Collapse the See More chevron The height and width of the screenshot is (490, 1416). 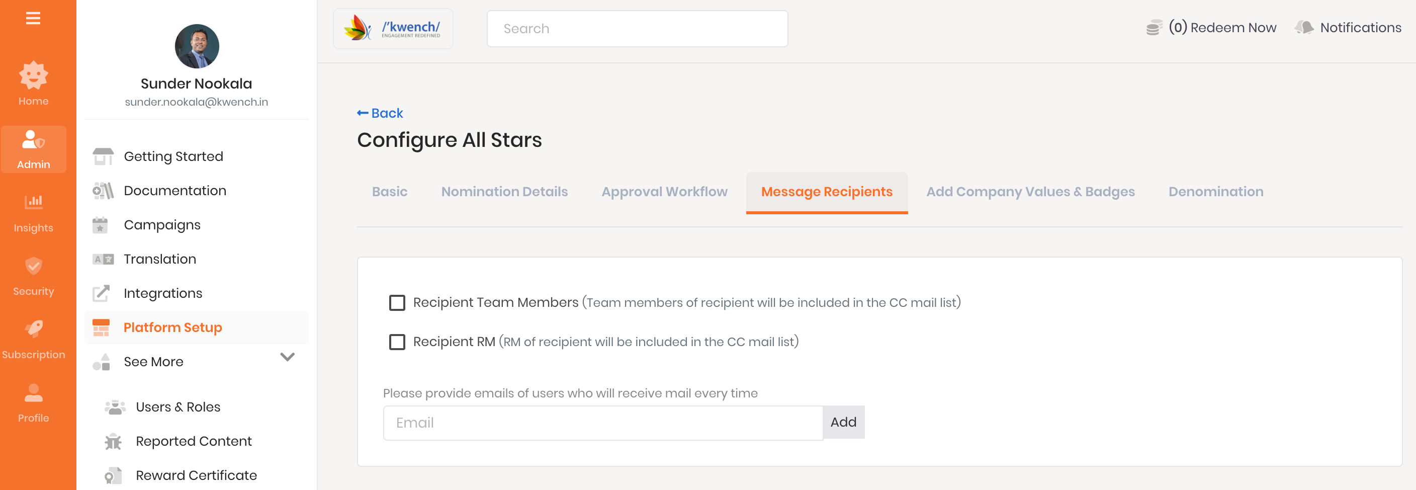click(288, 357)
